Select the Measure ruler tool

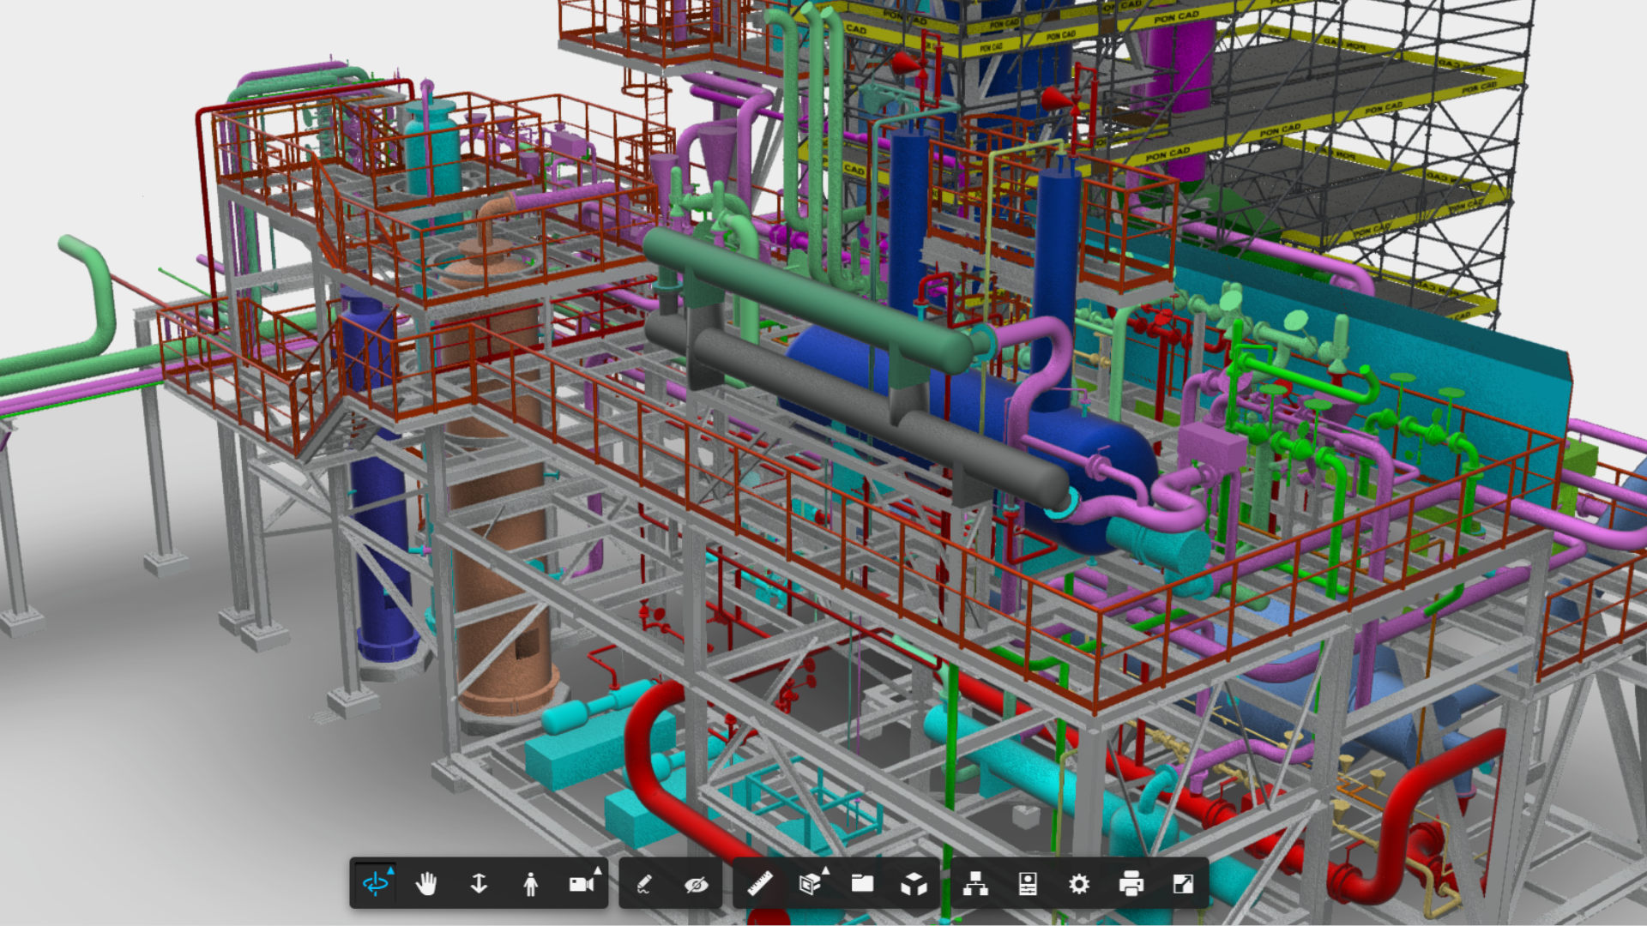click(x=759, y=883)
